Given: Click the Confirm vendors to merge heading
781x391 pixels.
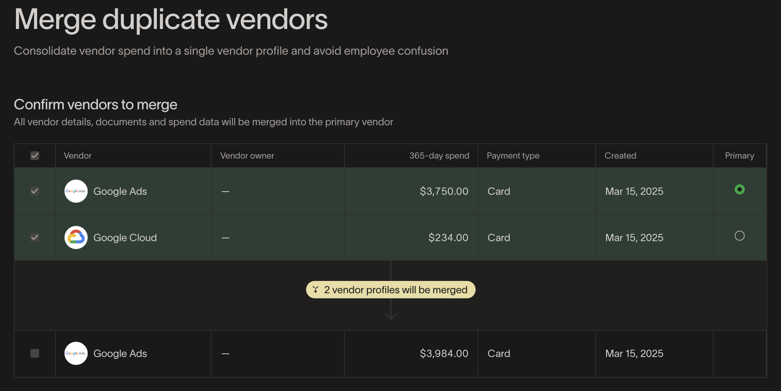Looking at the screenshot, I should [96, 105].
